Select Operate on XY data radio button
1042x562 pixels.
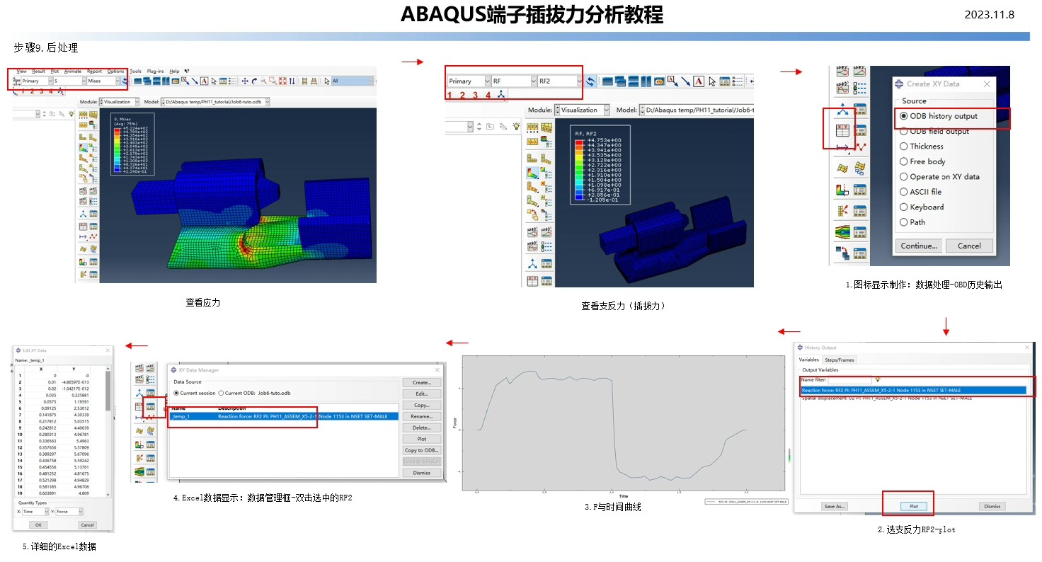click(903, 177)
